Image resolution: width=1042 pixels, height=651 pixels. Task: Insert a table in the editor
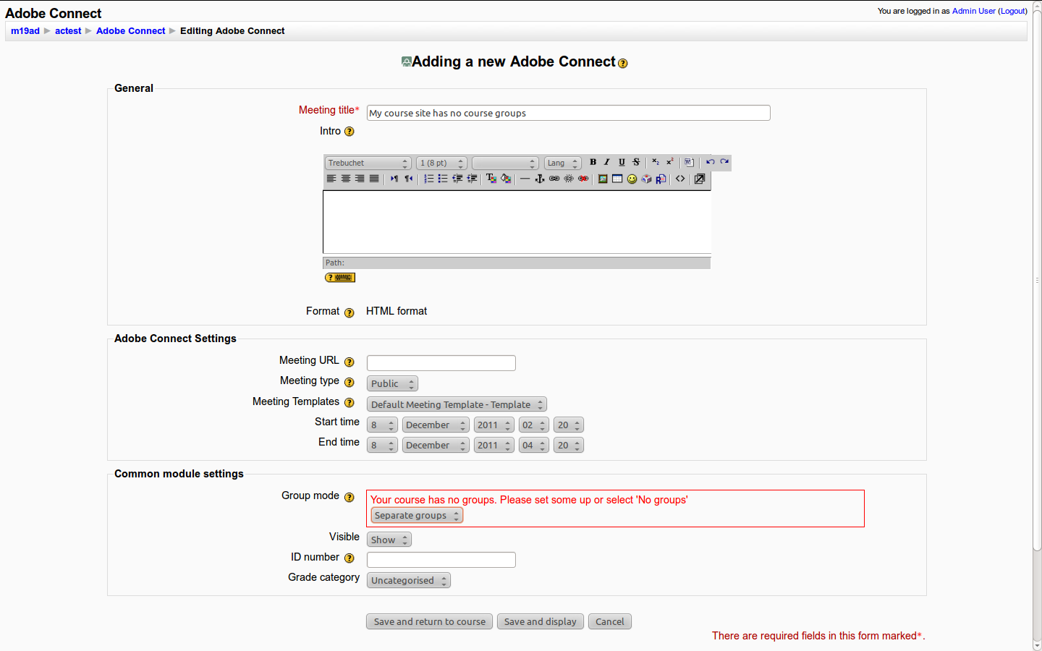(617, 179)
